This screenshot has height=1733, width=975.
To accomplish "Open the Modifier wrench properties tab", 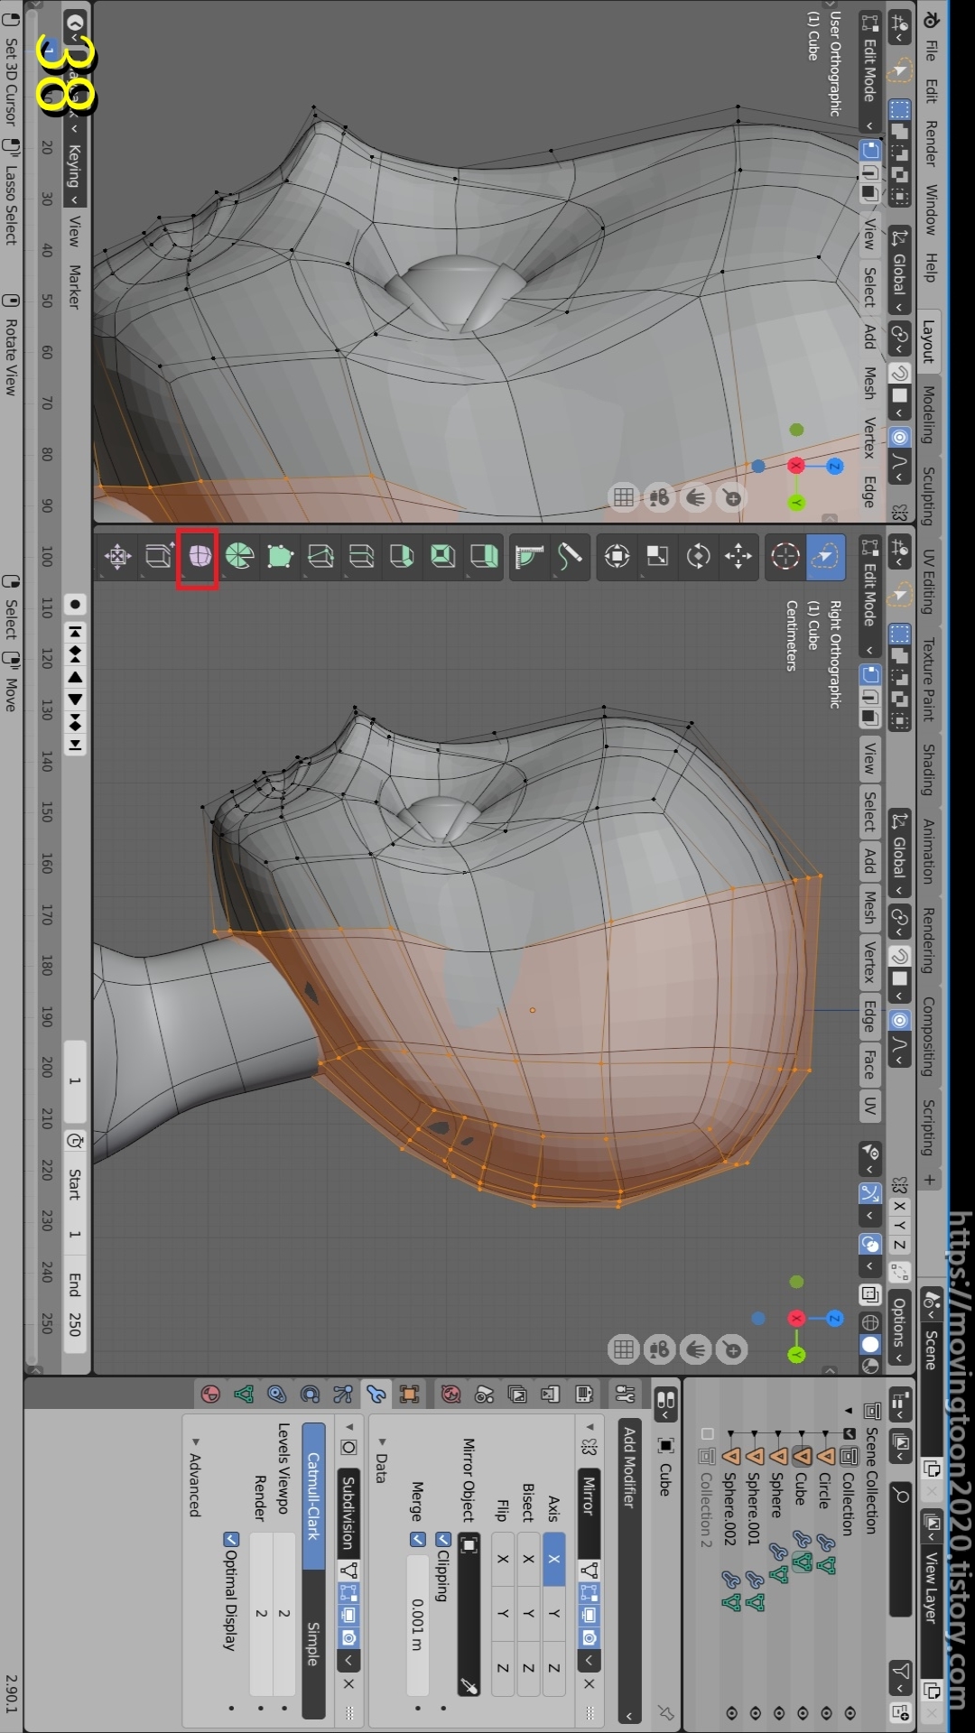I will coord(376,1395).
